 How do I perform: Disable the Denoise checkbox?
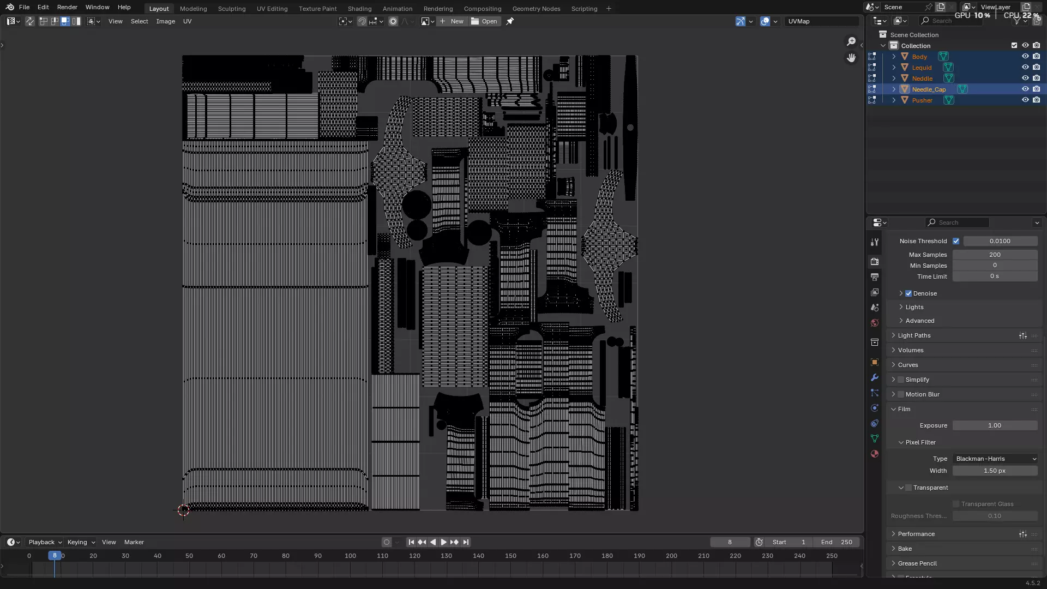(x=908, y=293)
